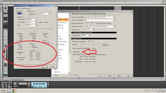
Task: Click the red Record transport button
Action: point(29,84)
